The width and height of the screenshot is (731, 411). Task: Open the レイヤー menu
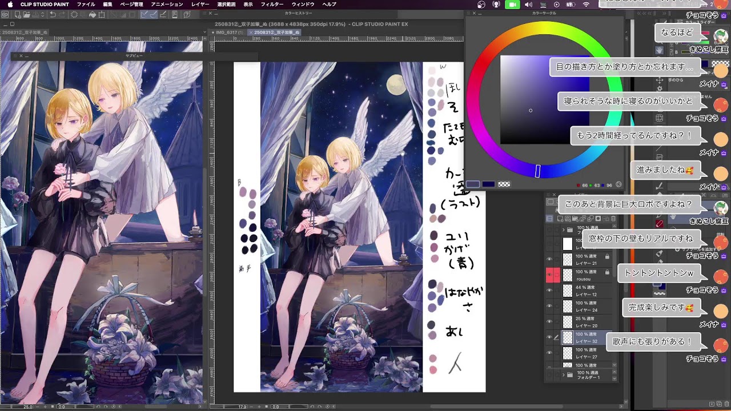tap(200, 5)
